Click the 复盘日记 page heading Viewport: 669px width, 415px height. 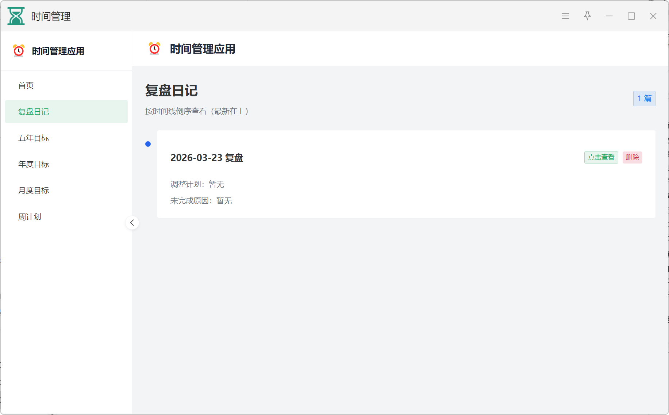click(172, 91)
